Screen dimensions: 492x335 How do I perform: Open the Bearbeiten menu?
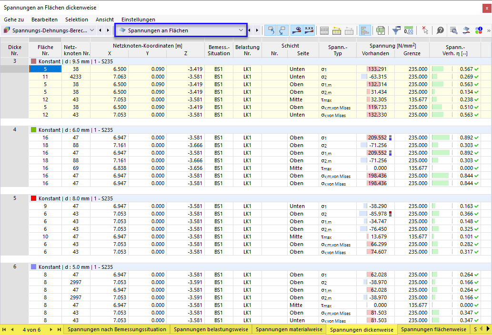point(44,20)
